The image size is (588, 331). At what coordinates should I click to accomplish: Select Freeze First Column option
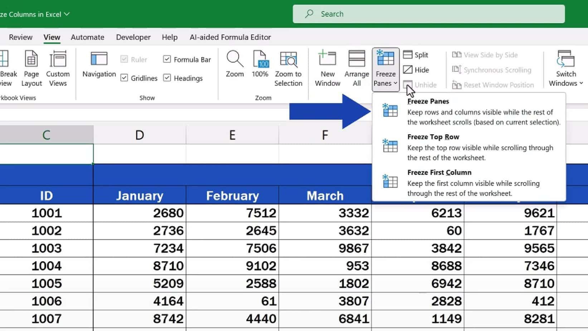tap(439, 172)
